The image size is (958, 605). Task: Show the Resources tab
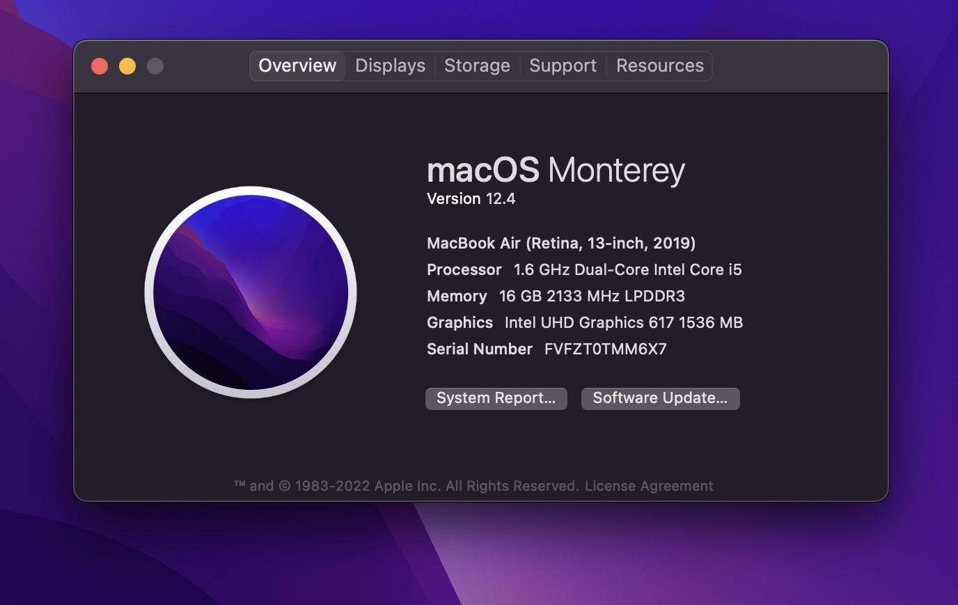click(x=659, y=66)
